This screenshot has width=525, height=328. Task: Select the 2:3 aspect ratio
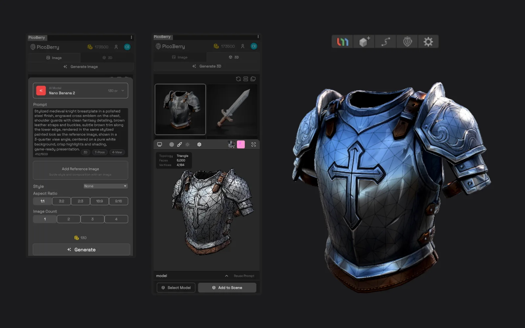(x=80, y=201)
